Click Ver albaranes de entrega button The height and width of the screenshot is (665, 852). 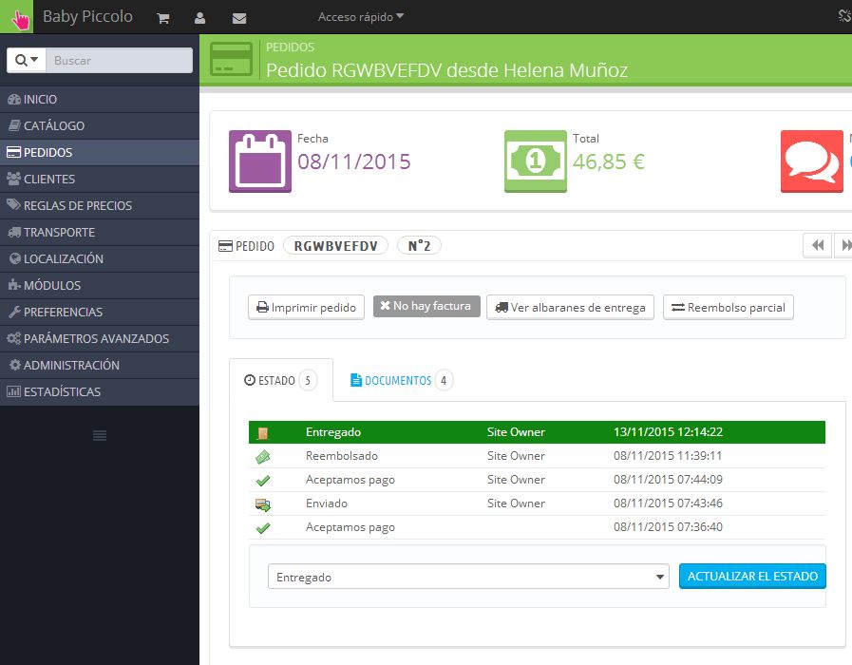point(570,308)
